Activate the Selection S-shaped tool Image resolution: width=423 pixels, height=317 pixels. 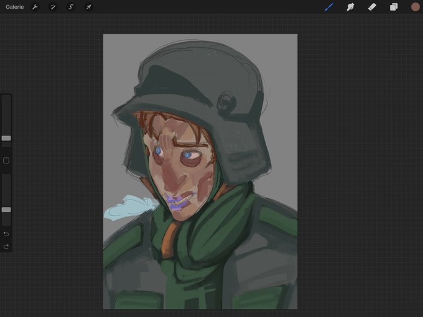[x=71, y=7]
